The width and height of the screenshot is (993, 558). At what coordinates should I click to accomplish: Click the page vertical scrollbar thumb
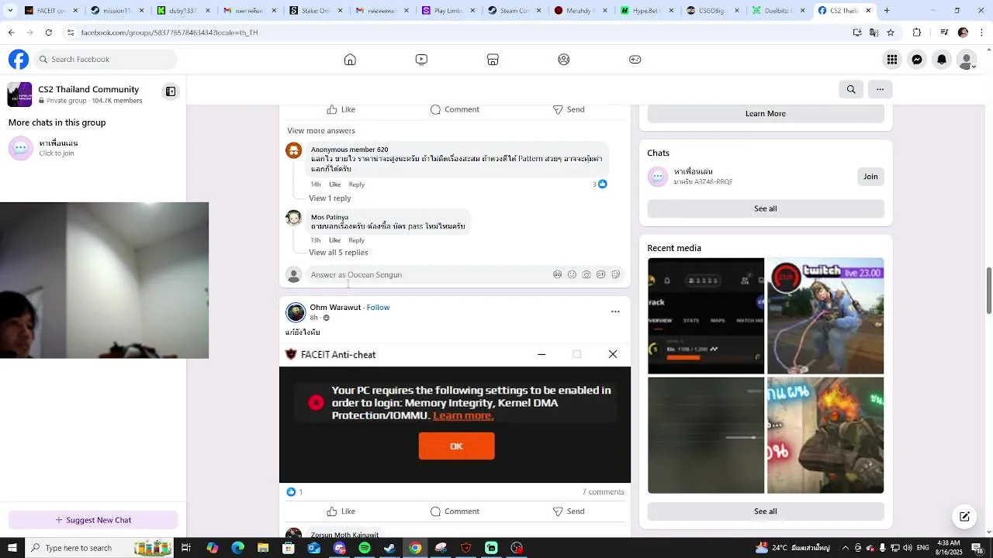tap(989, 291)
